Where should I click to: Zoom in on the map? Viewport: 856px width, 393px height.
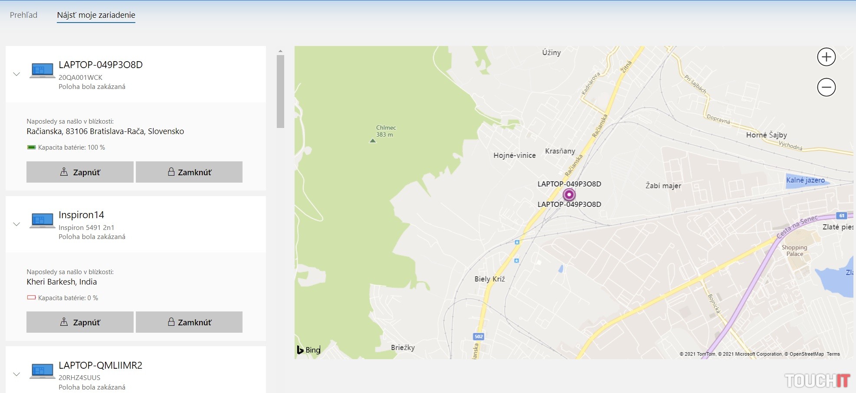(x=826, y=57)
